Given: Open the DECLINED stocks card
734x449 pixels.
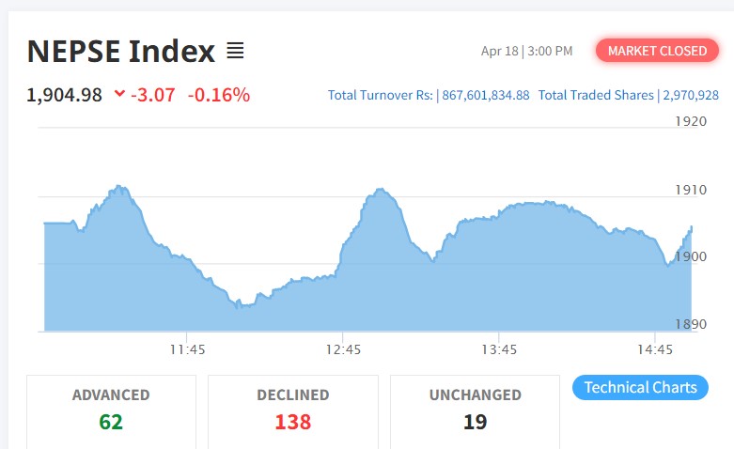Looking at the screenshot, I should tap(292, 410).
